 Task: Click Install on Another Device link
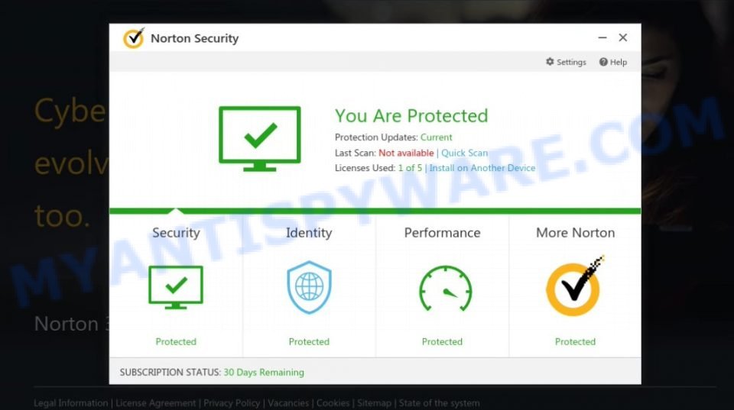tap(482, 168)
